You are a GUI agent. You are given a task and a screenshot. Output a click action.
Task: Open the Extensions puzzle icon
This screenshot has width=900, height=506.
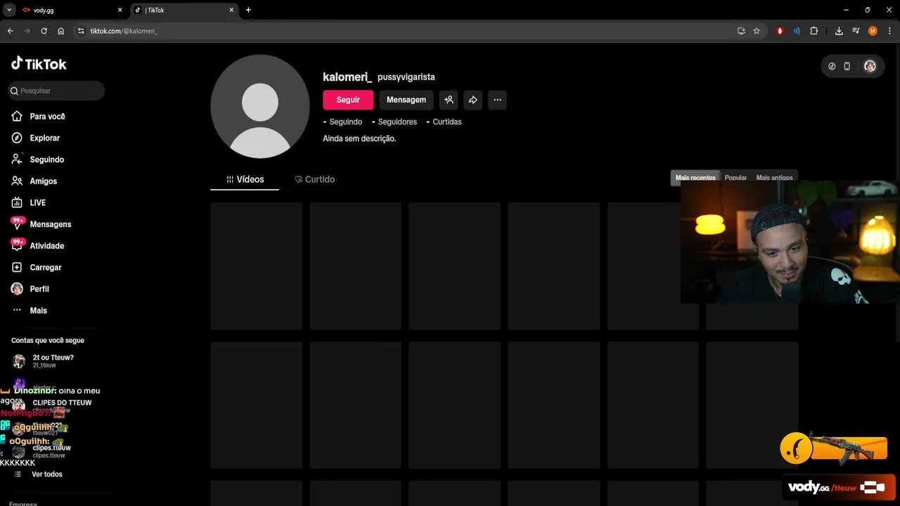pyautogui.click(x=814, y=31)
